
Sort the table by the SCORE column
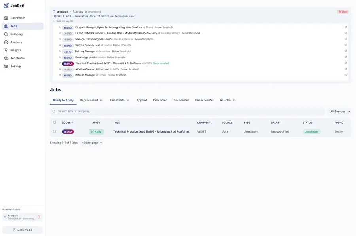pyautogui.click(x=67, y=122)
